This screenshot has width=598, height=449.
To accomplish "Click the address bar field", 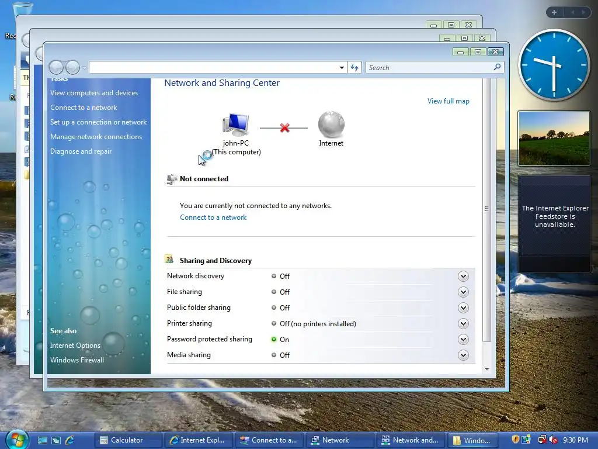I will point(218,68).
